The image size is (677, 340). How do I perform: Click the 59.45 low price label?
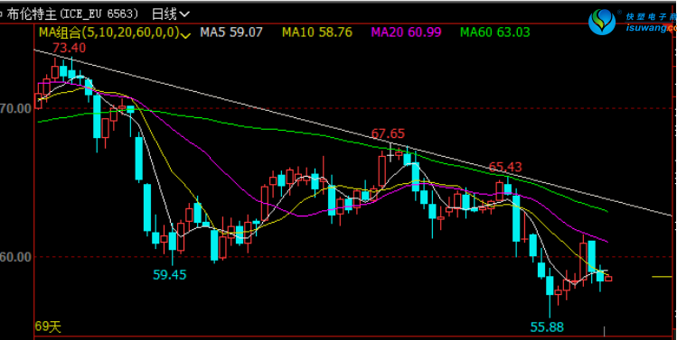pyautogui.click(x=170, y=274)
